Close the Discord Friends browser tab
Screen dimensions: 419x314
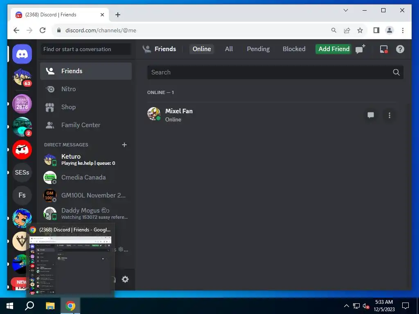102,15
